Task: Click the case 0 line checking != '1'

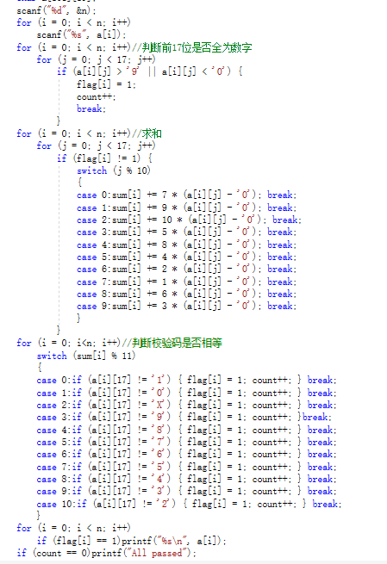Action: (x=186, y=381)
